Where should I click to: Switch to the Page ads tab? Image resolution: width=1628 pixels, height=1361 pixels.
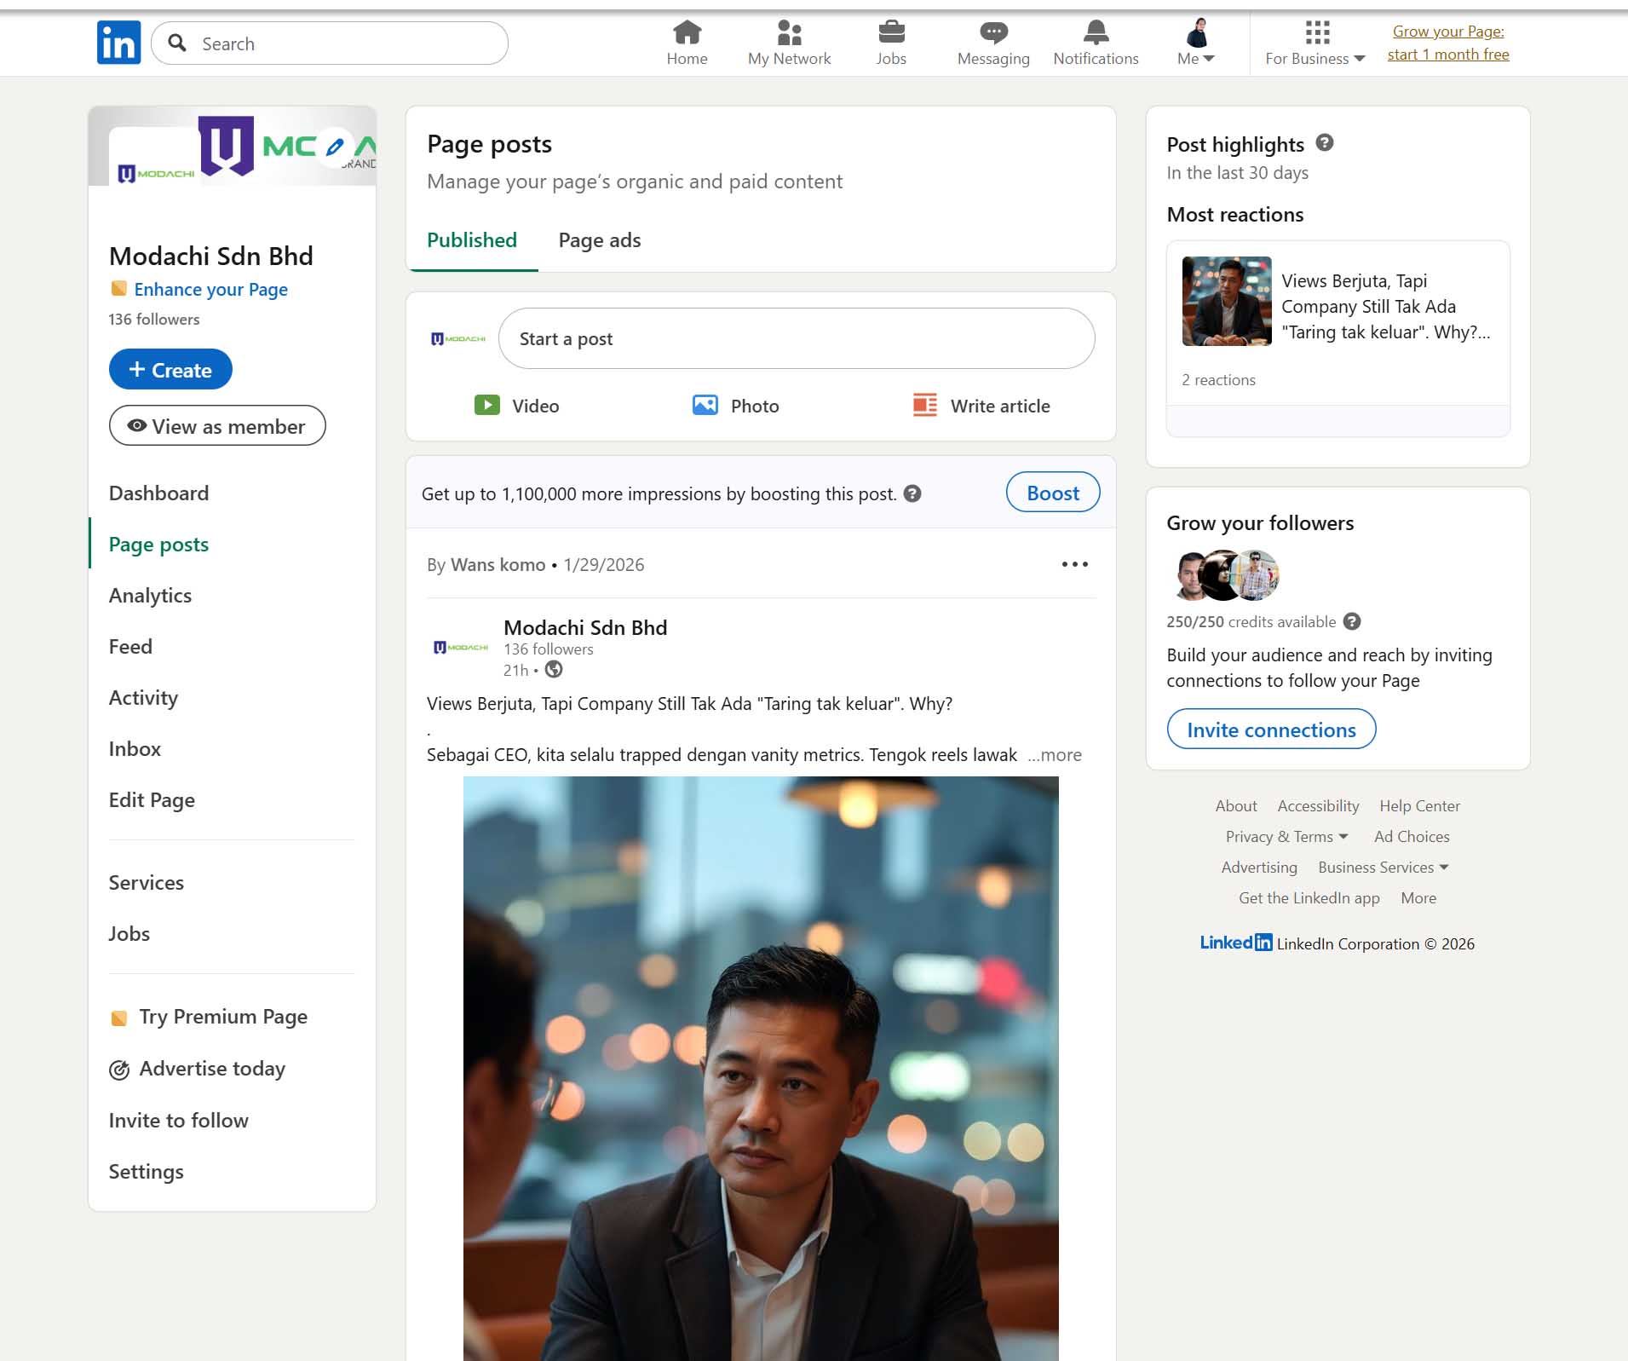point(599,240)
